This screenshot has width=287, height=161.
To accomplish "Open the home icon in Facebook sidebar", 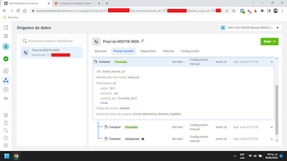I will 6,27.
